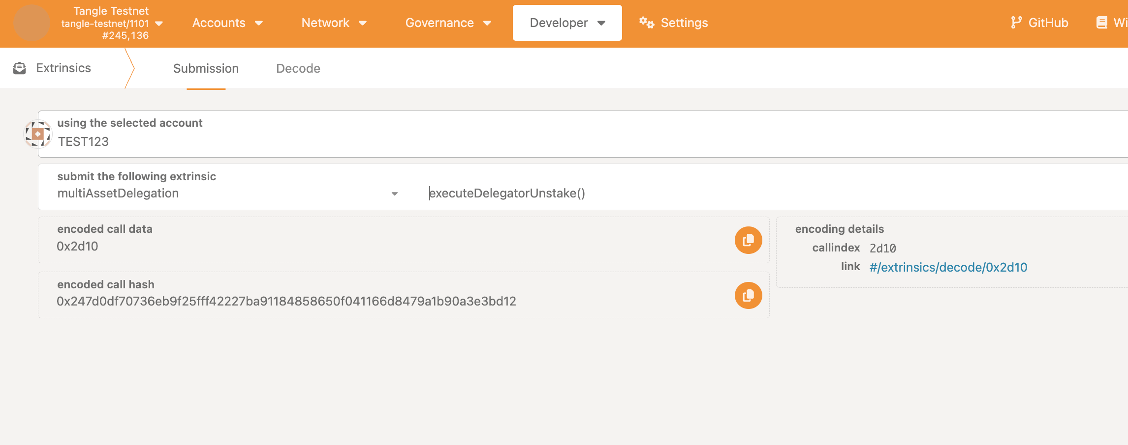The image size is (1128, 445).
Task: Select the Submission tab
Action: pos(206,68)
